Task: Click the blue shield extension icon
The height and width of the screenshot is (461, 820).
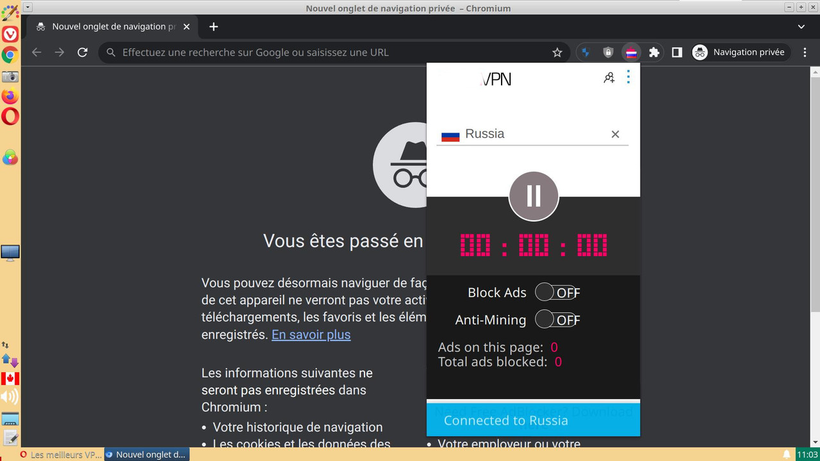Action: (585, 53)
